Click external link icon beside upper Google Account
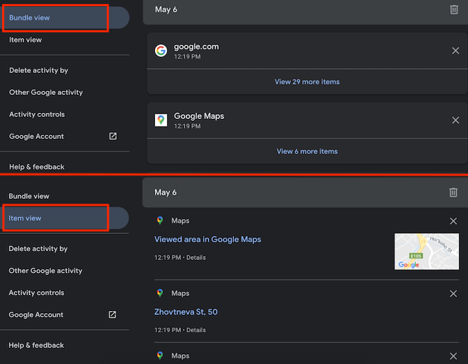Screen dimensions: 468x364 point(113,136)
